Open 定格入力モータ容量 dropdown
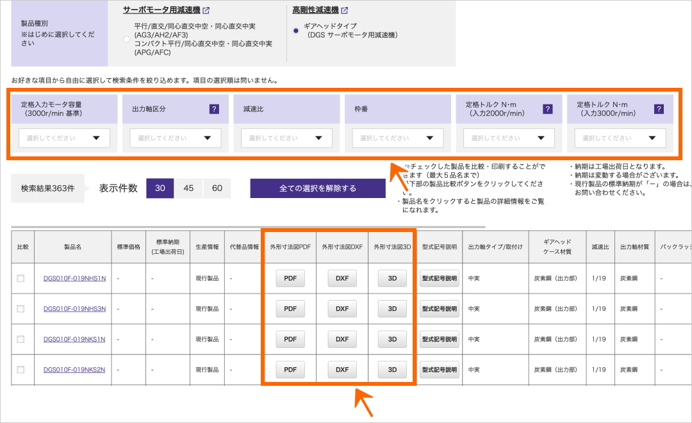This screenshot has height=423, width=692. pos(64,138)
